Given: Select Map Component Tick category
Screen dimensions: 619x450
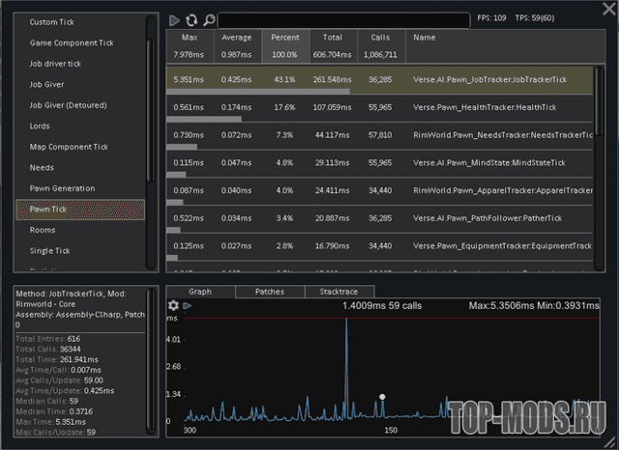Looking at the screenshot, I should [x=80, y=147].
